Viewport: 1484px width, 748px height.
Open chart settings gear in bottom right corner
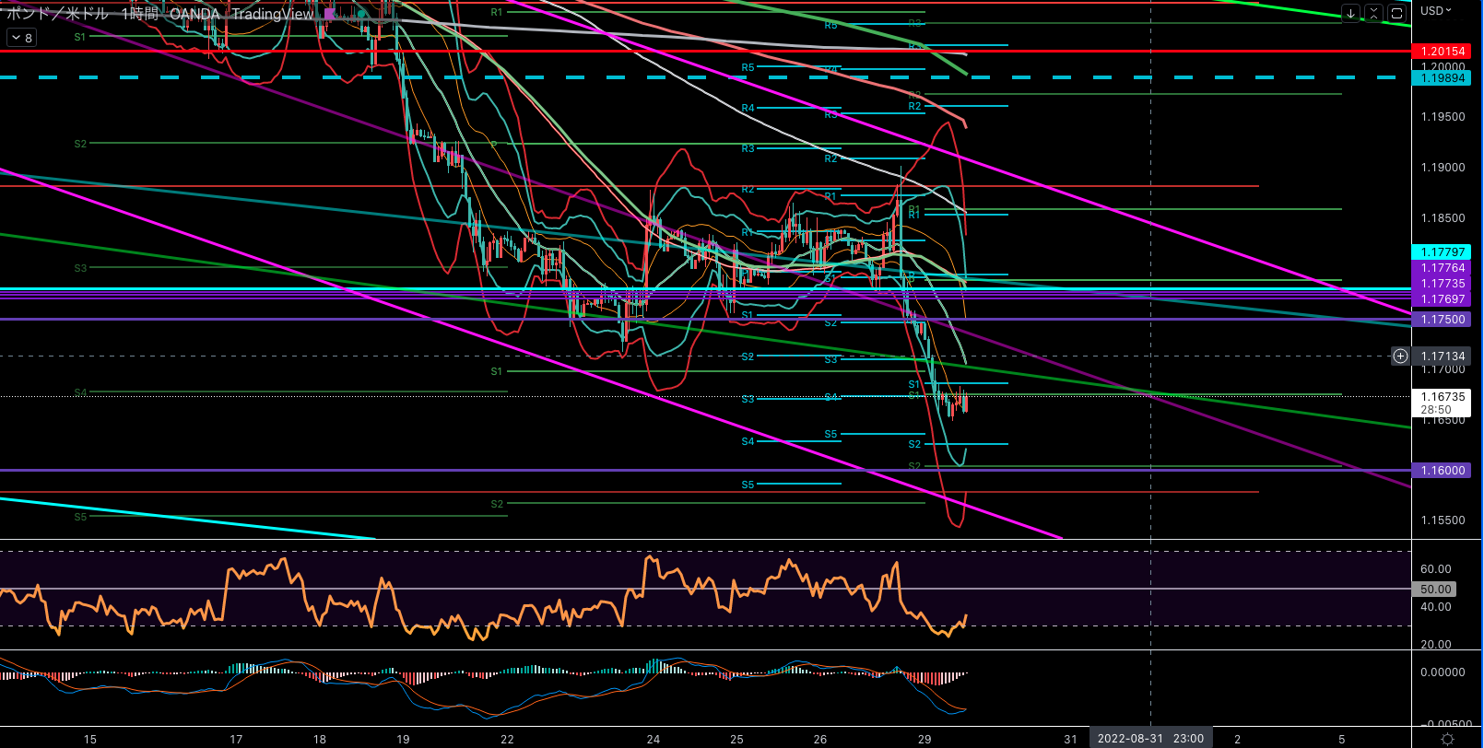click(1447, 739)
